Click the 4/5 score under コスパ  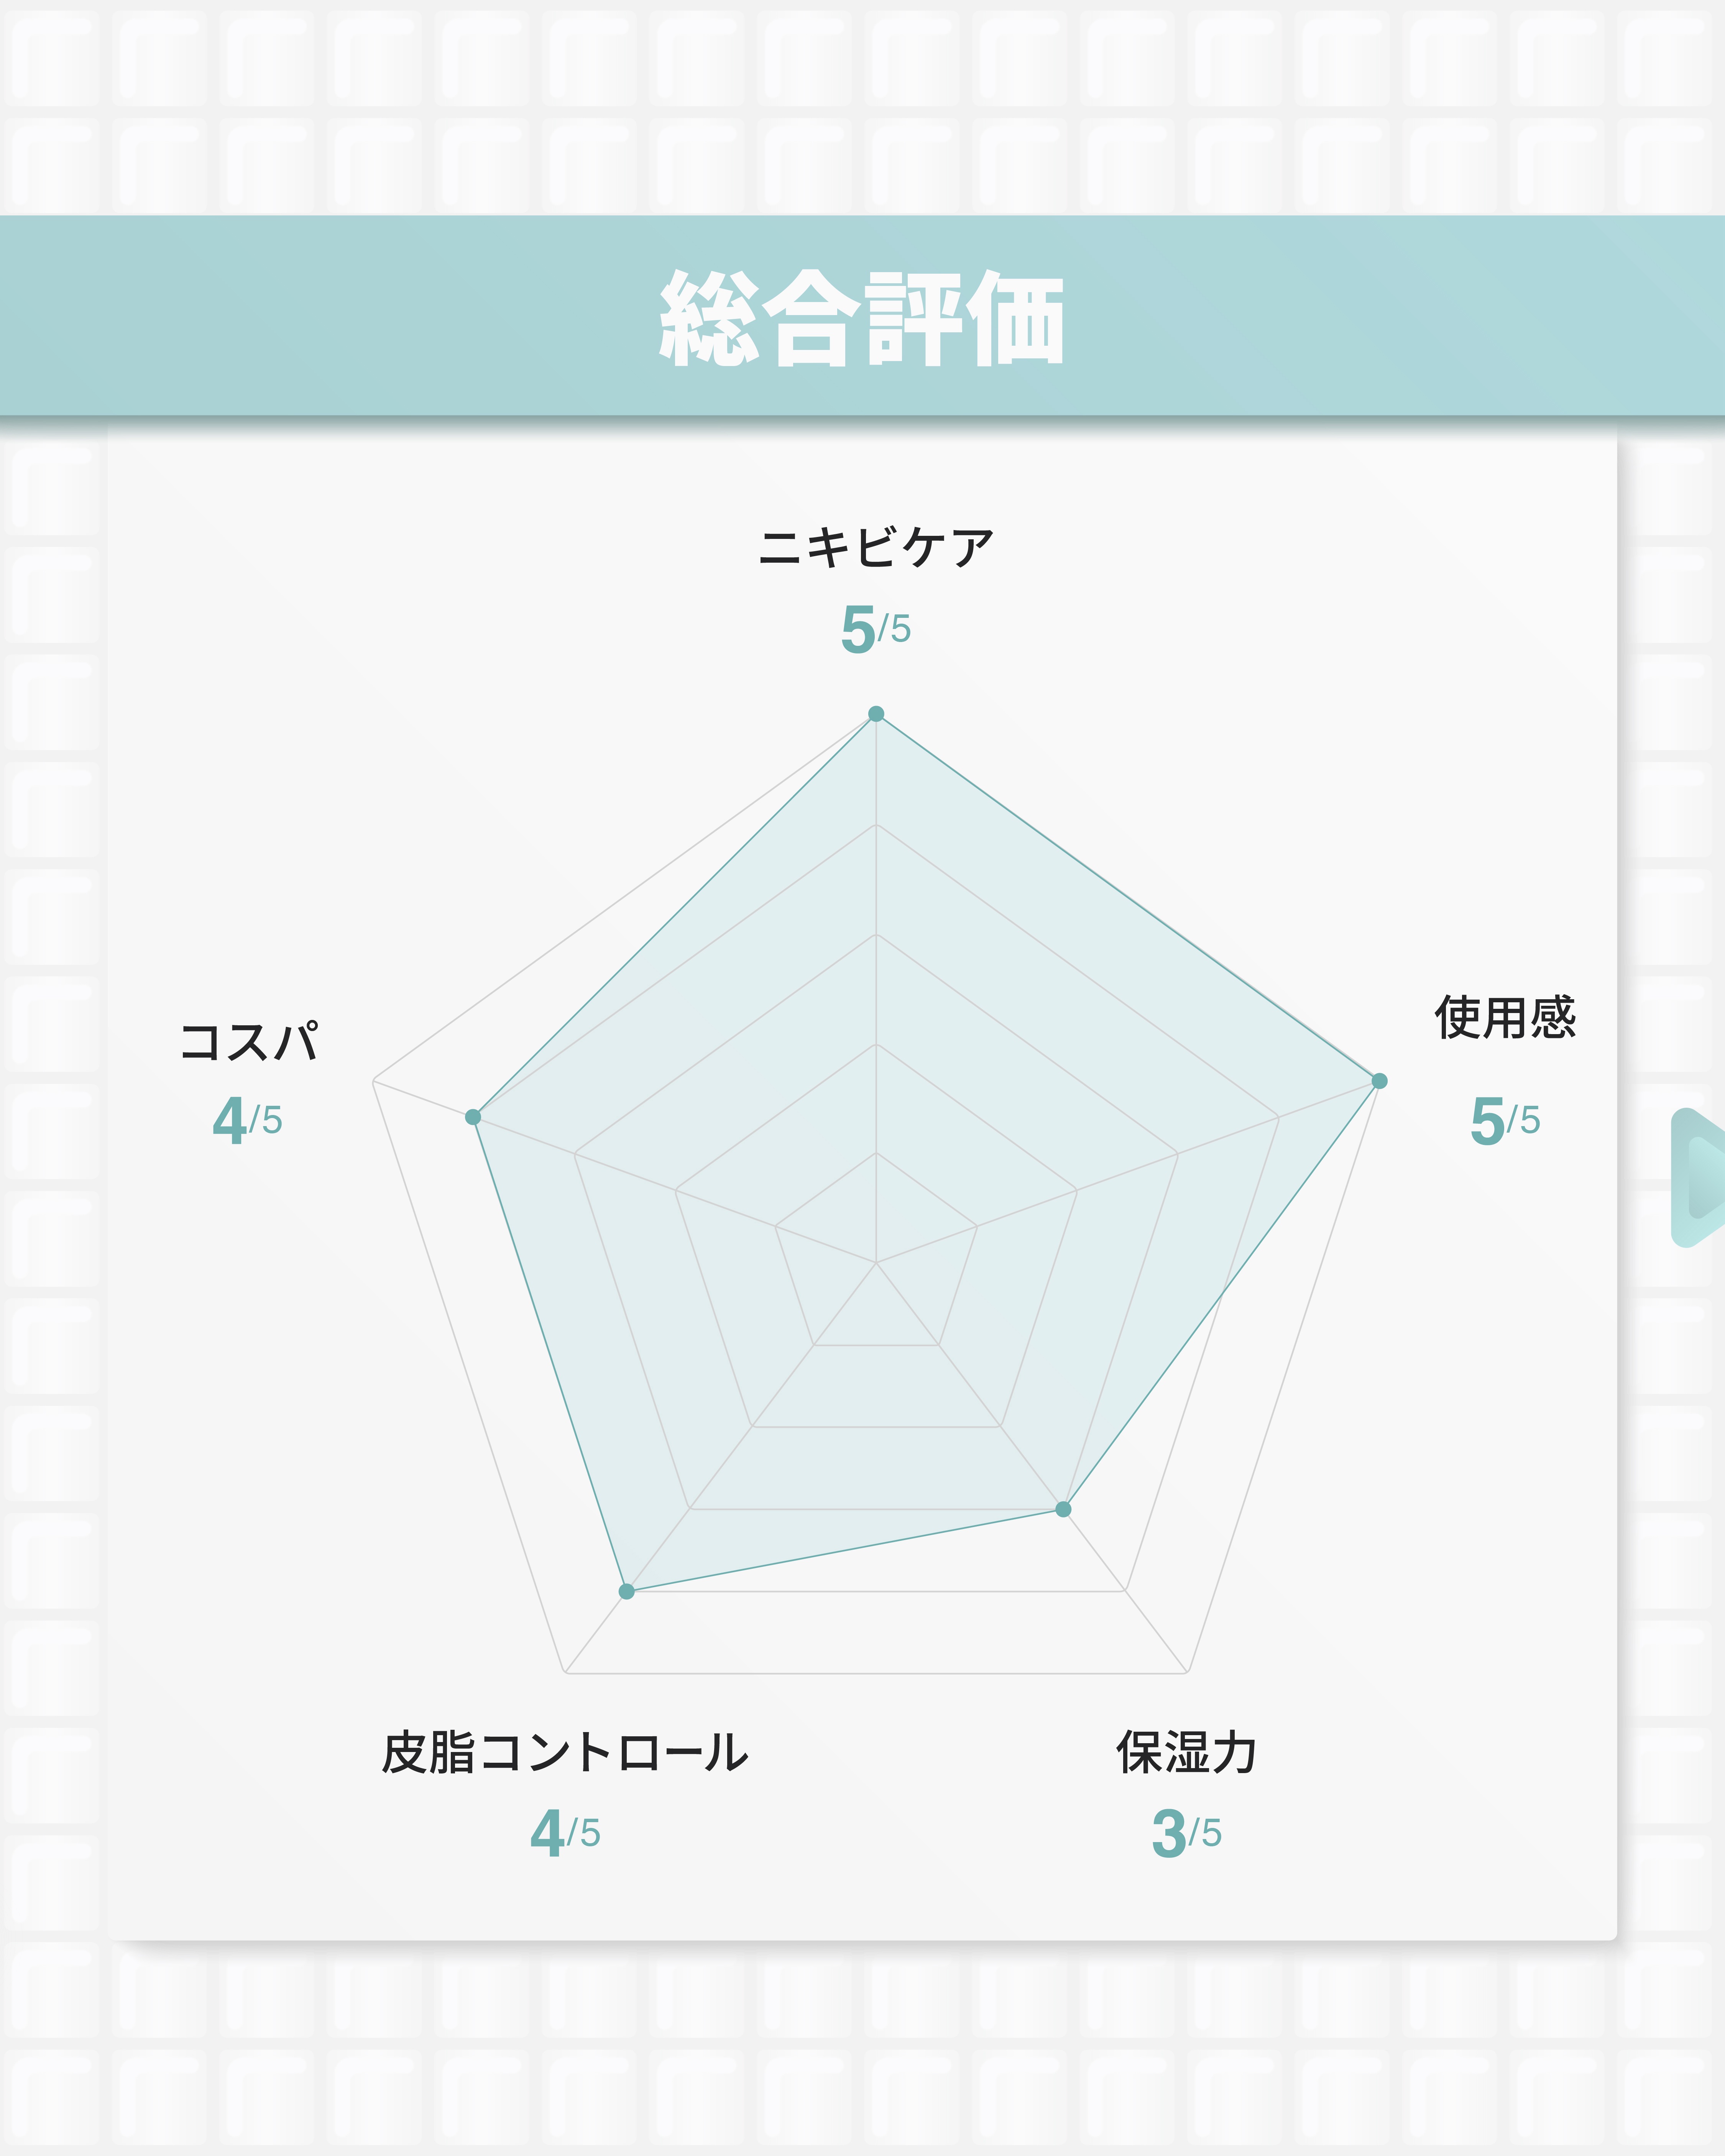pyautogui.click(x=248, y=1120)
